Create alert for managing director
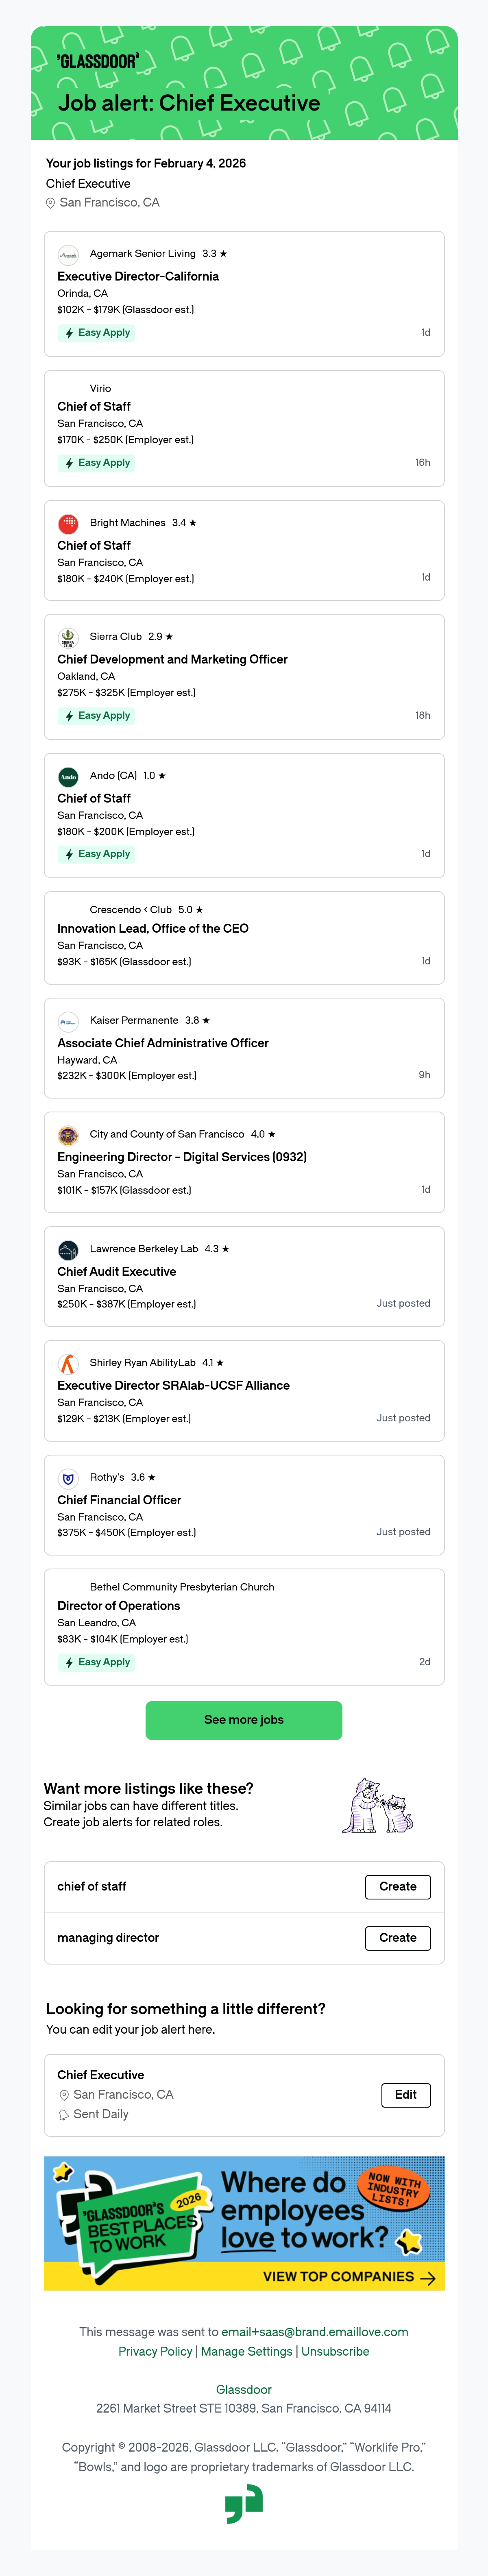 coord(398,1938)
